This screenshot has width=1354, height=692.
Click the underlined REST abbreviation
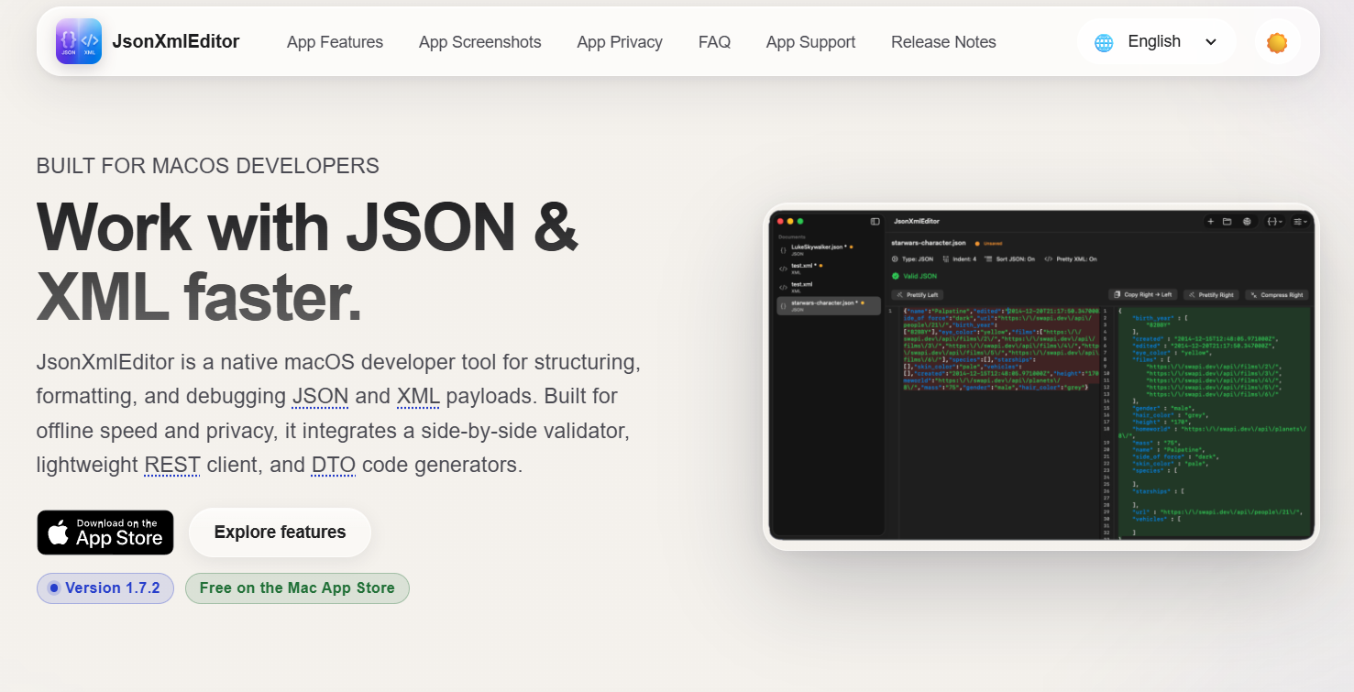pos(172,465)
